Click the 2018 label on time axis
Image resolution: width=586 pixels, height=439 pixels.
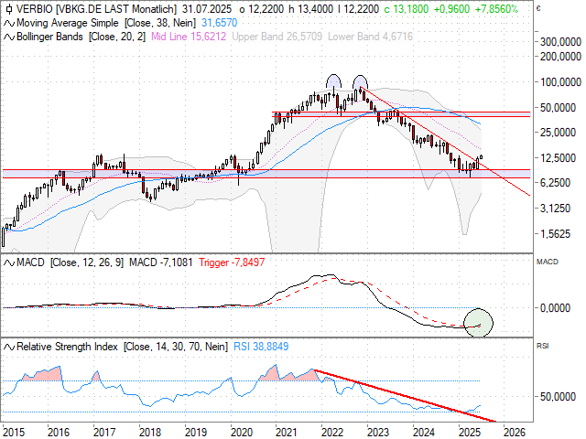[x=150, y=433]
